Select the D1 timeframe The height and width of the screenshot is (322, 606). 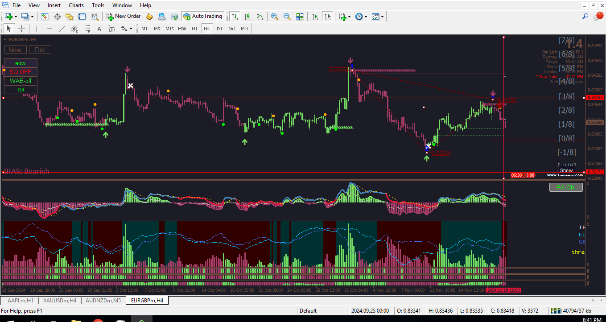click(x=219, y=29)
